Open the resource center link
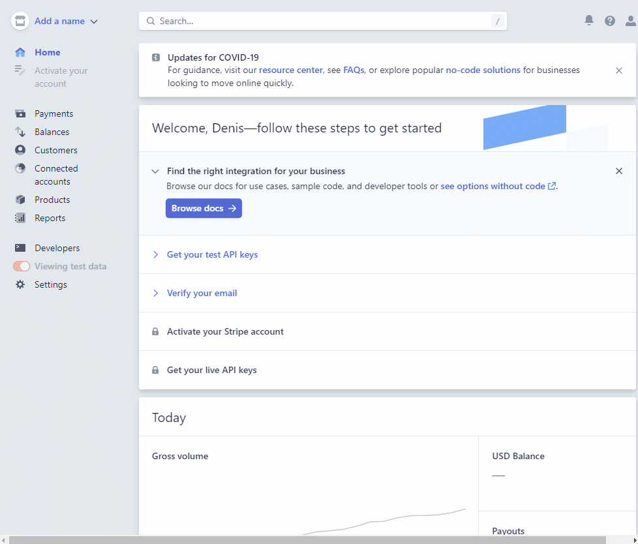Image resolution: width=638 pixels, height=544 pixels. [290, 70]
